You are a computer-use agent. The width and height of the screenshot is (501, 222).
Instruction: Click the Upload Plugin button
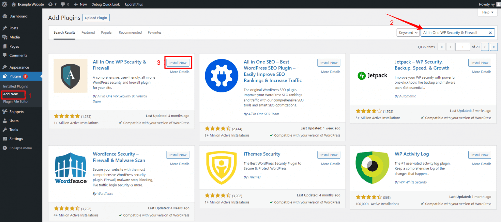pos(96,18)
